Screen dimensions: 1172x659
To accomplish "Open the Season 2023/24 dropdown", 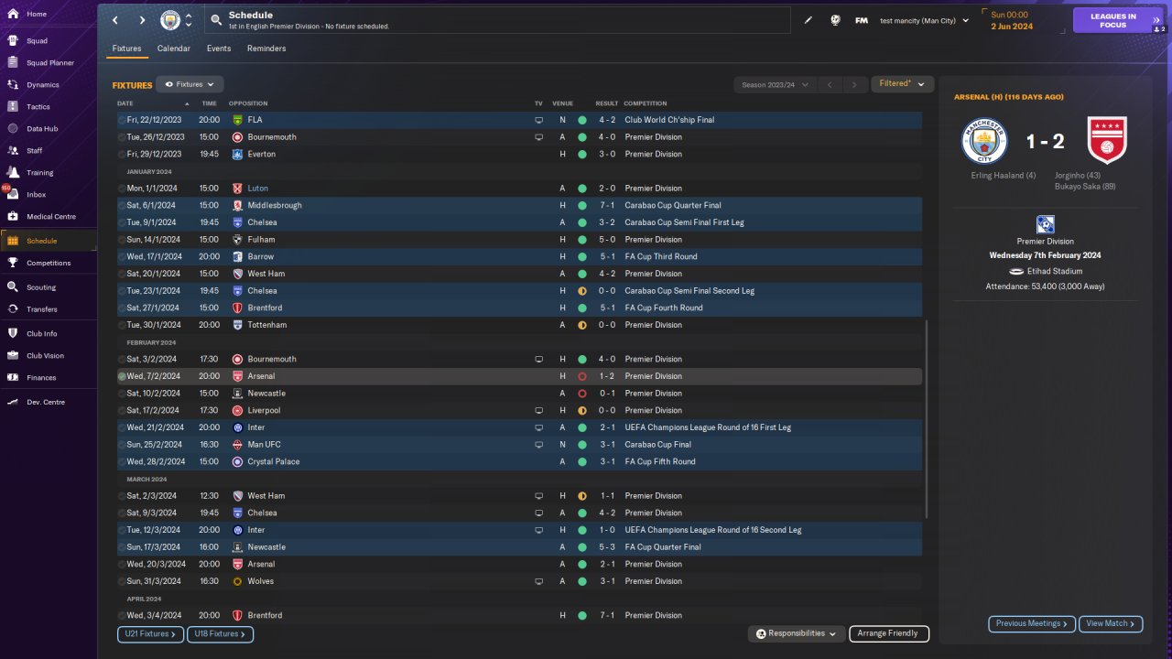I will (775, 85).
